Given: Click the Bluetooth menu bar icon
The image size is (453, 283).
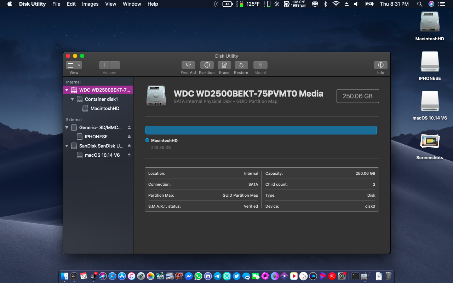Looking at the screenshot, I should click(x=326, y=4).
